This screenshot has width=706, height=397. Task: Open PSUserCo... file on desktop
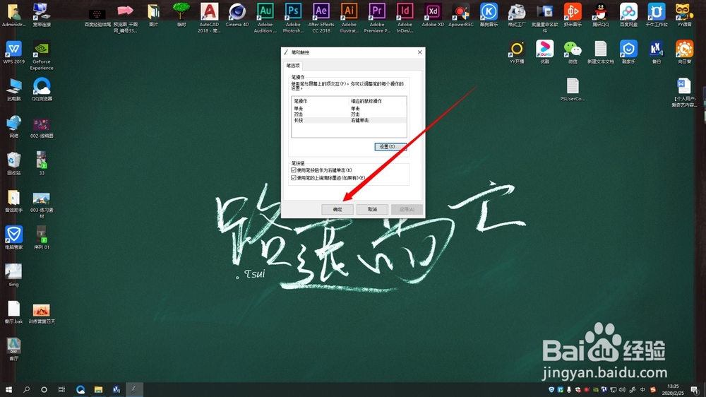tap(573, 89)
